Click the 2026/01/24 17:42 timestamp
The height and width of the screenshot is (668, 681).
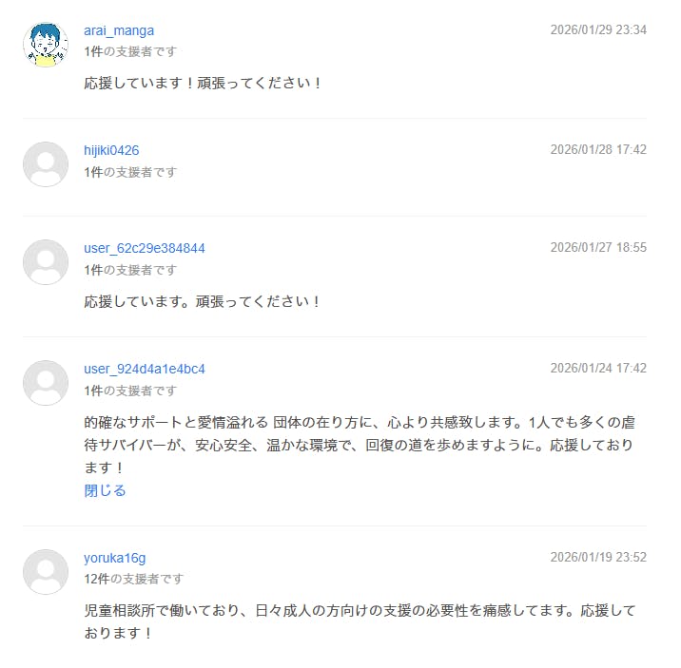pos(598,368)
